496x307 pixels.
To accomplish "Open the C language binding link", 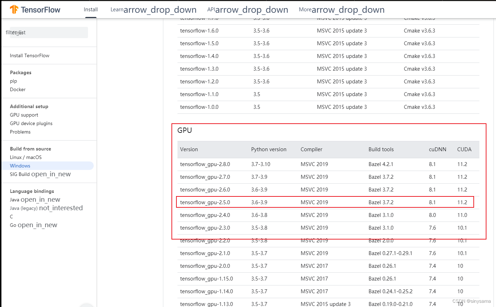I will [11, 217].
